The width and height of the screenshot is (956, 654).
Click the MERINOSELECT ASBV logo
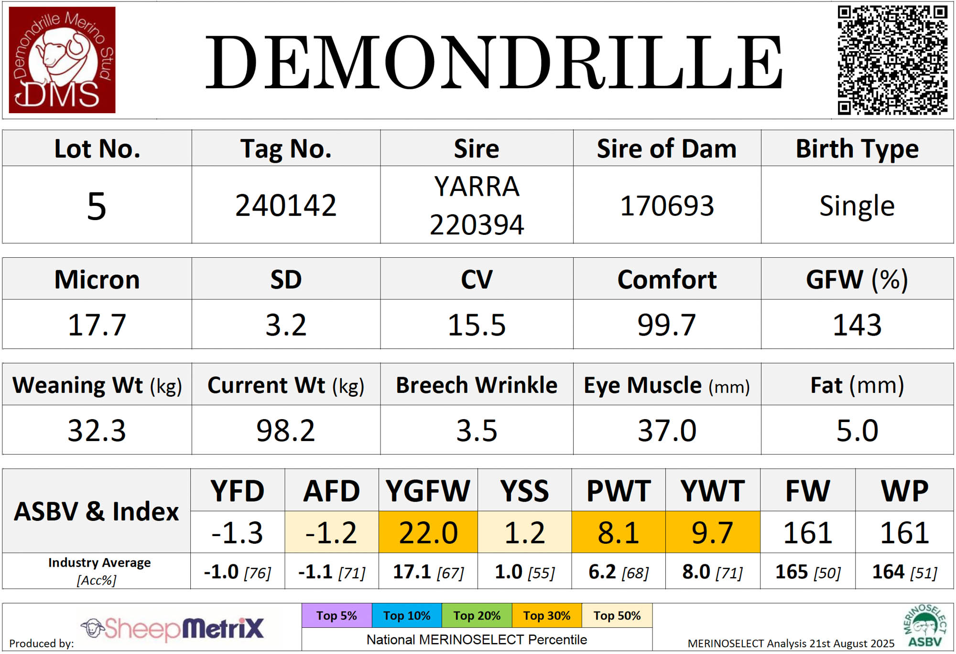(924, 626)
